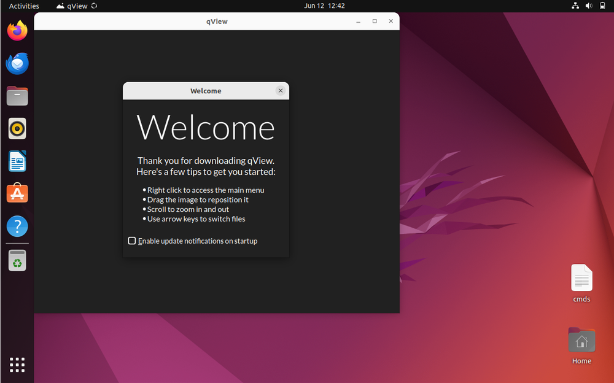Click the battery icon in the top bar
This screenshot has height=383, width=614.
(602, 6)
